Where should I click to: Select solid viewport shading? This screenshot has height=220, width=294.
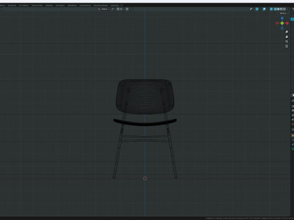click(x=278, y=9)
